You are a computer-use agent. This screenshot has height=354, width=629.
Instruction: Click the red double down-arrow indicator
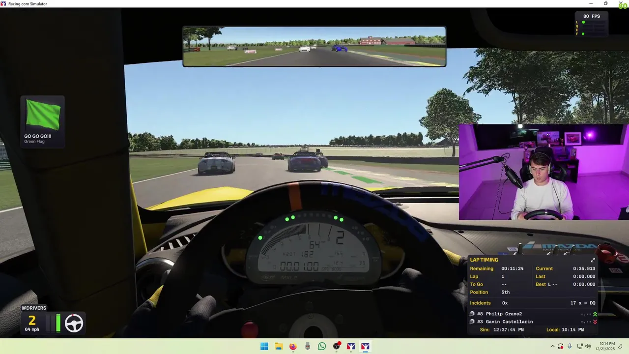[595, 322]
